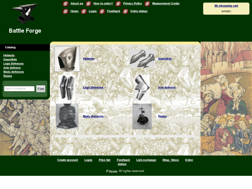
Task: Open My shopping cart link
Action: coord(226,6)
